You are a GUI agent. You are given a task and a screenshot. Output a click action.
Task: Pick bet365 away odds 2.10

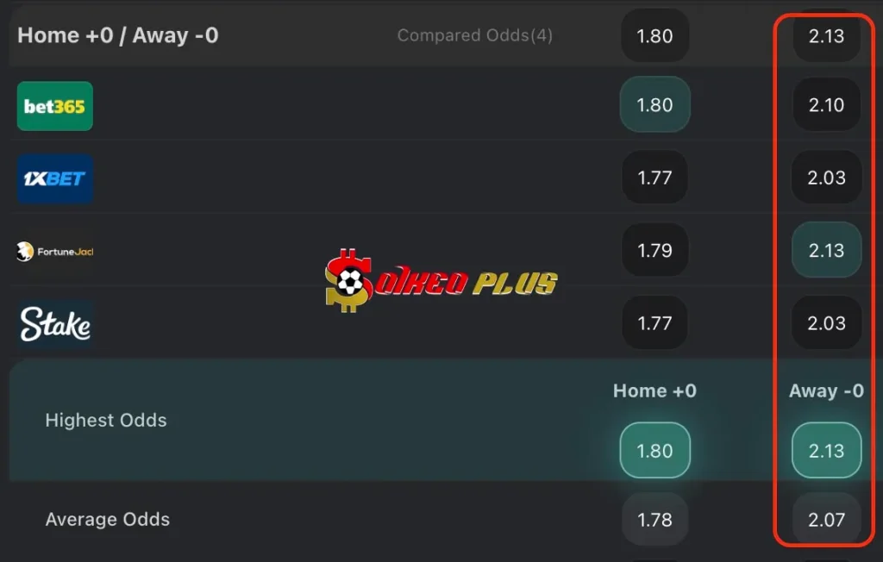[x=826, y=105]
